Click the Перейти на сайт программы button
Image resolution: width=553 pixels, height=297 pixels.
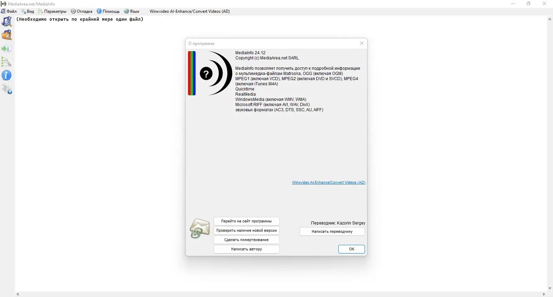click(x=246, y=221)
